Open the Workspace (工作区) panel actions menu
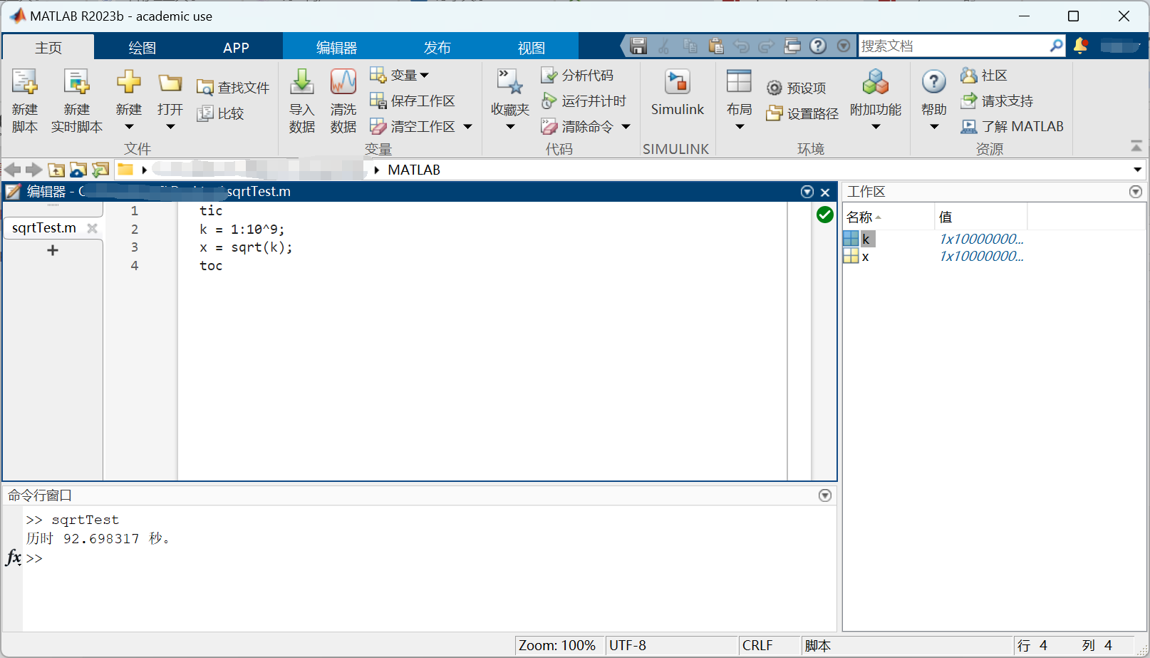The height and width of the screenshot is (658, 1150). 1136,192
